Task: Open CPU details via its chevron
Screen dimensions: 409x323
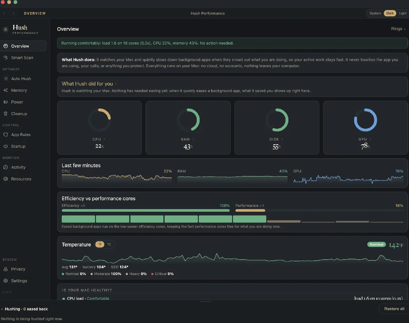Action: click(x=104, y=139)
